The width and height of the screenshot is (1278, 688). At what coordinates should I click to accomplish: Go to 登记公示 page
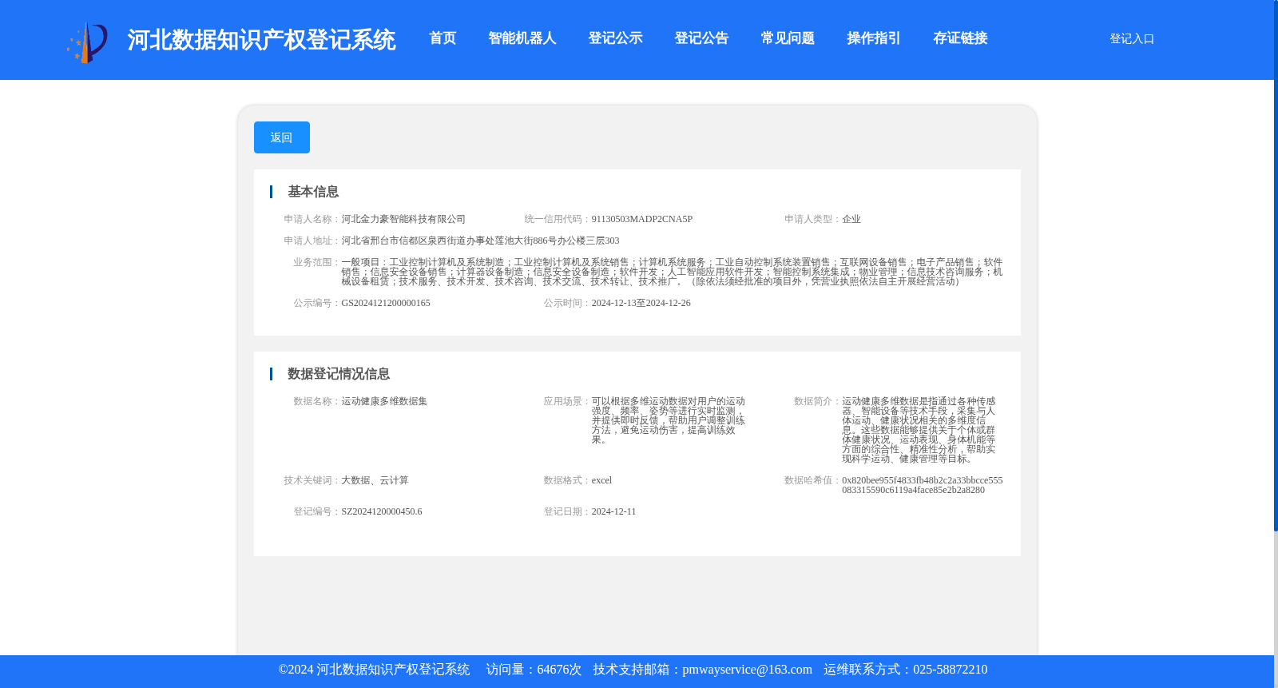pyautogui.click(x=615, y=38)
